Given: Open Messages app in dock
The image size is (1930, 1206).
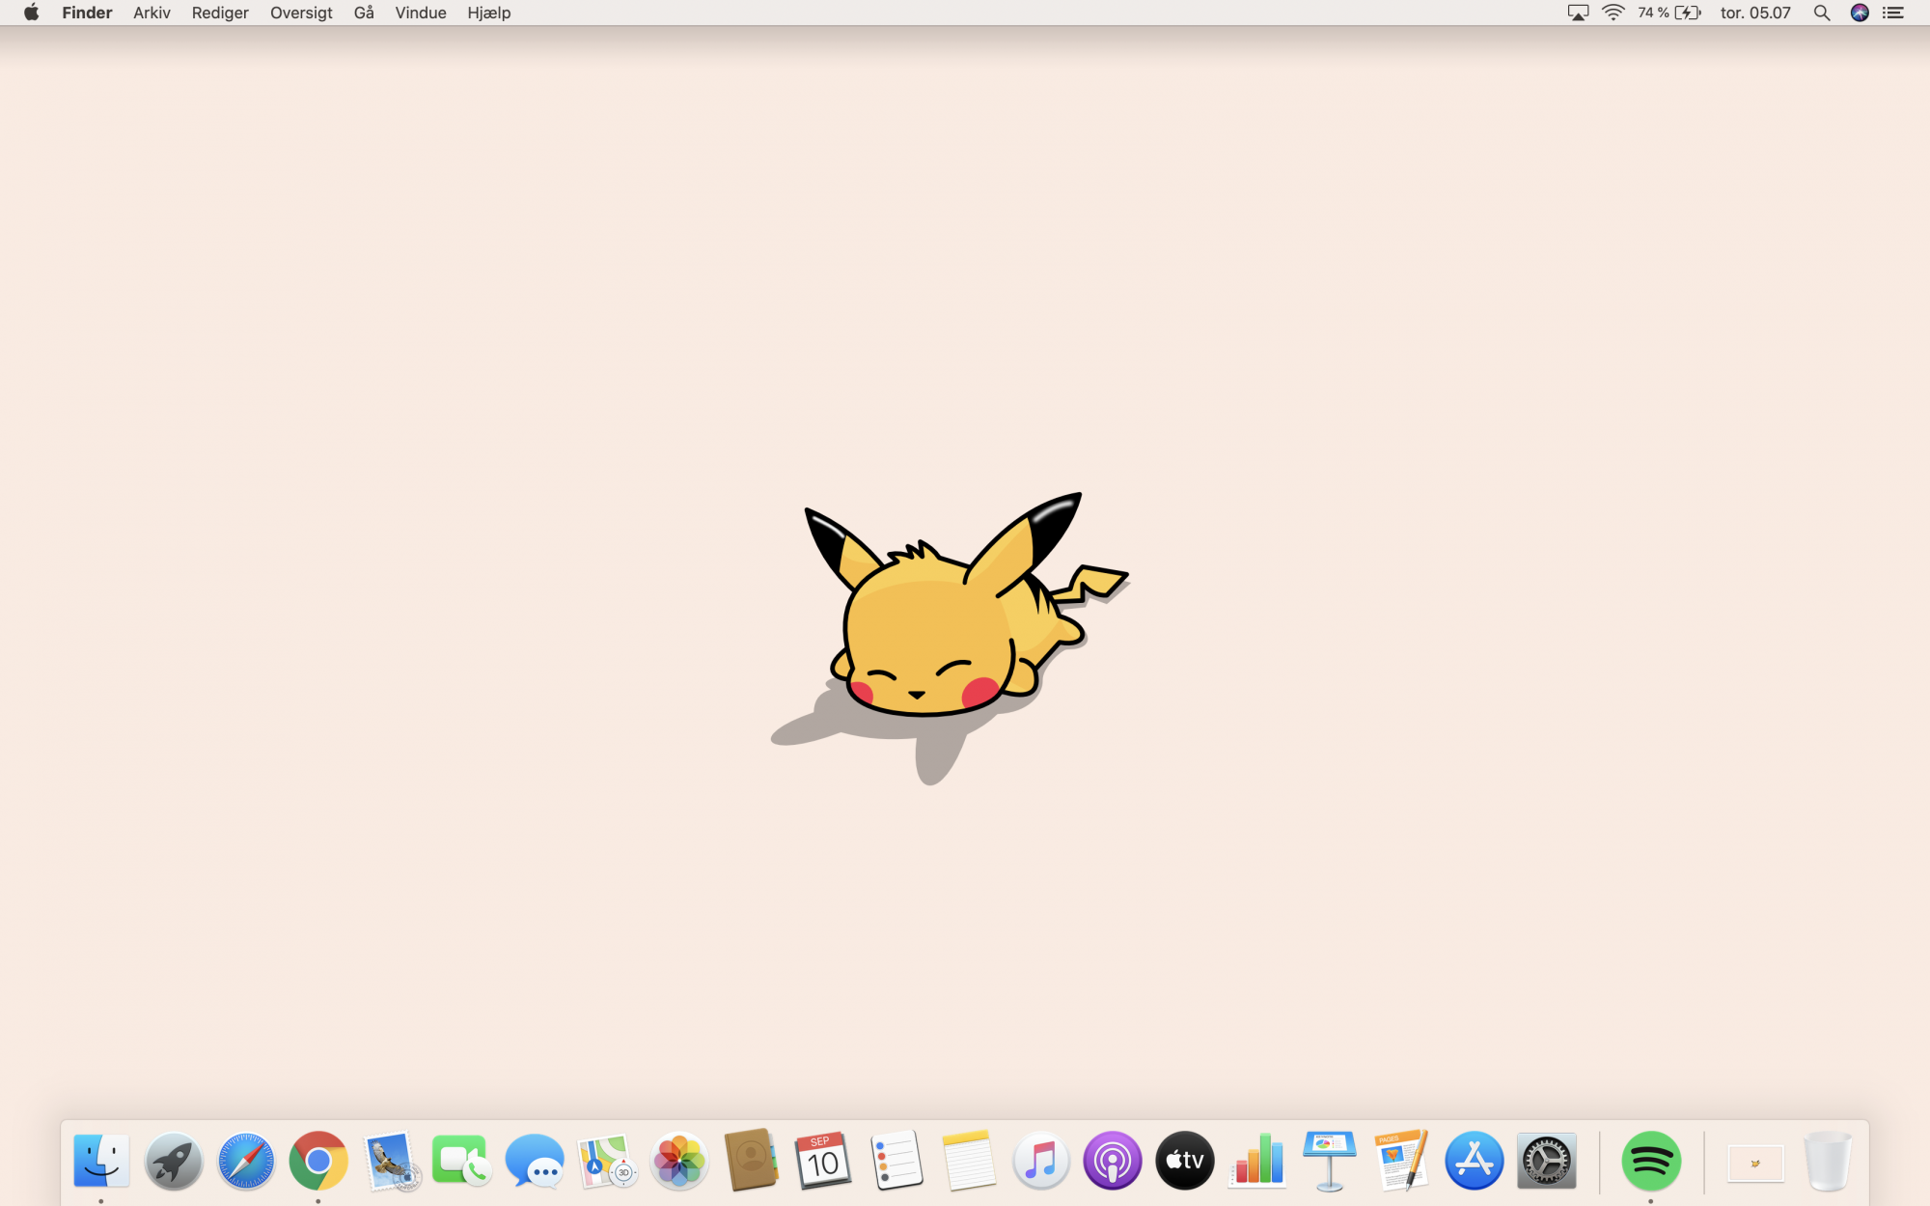Looking at the screenshot, I should [534, 1161].
